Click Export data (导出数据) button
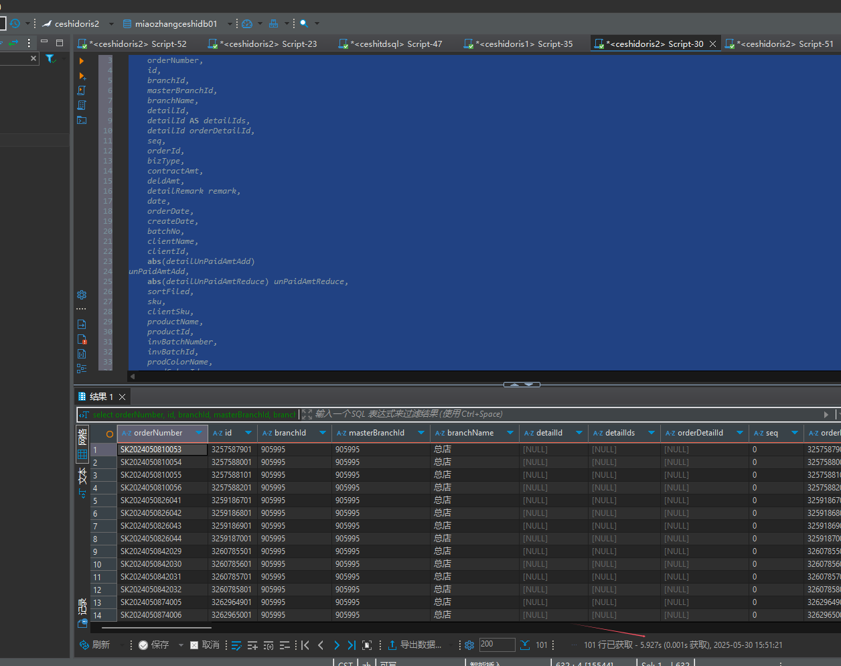 [x=414, y=645]
